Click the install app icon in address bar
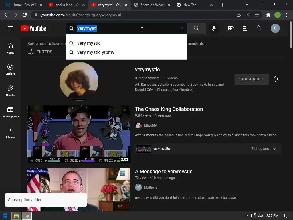The height and width of the screenshot is (220, 293). click(x=238, y=15)
